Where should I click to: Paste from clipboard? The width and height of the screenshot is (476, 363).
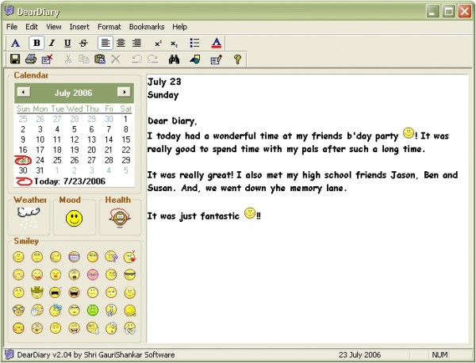(x=100, y=59)
